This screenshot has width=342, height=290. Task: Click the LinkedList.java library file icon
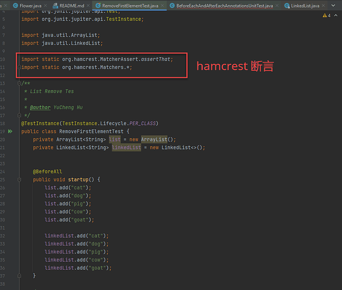287,6
